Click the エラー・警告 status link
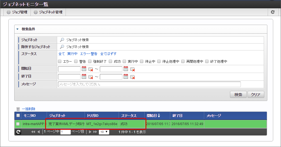This screenshot has width=281, height=147. (x=89, y=54)
